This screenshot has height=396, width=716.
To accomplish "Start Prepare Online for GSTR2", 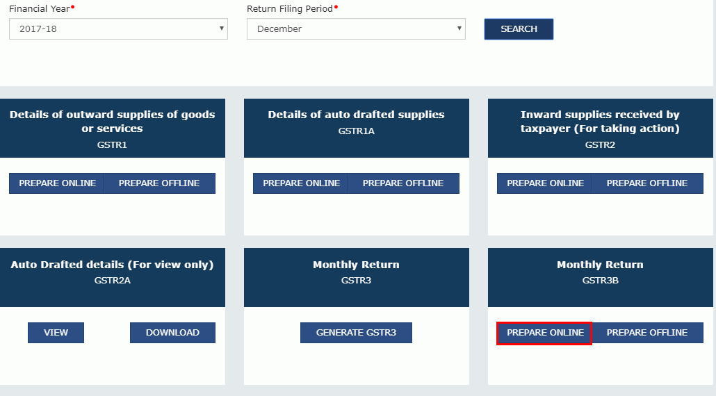I will pos(545,183).
